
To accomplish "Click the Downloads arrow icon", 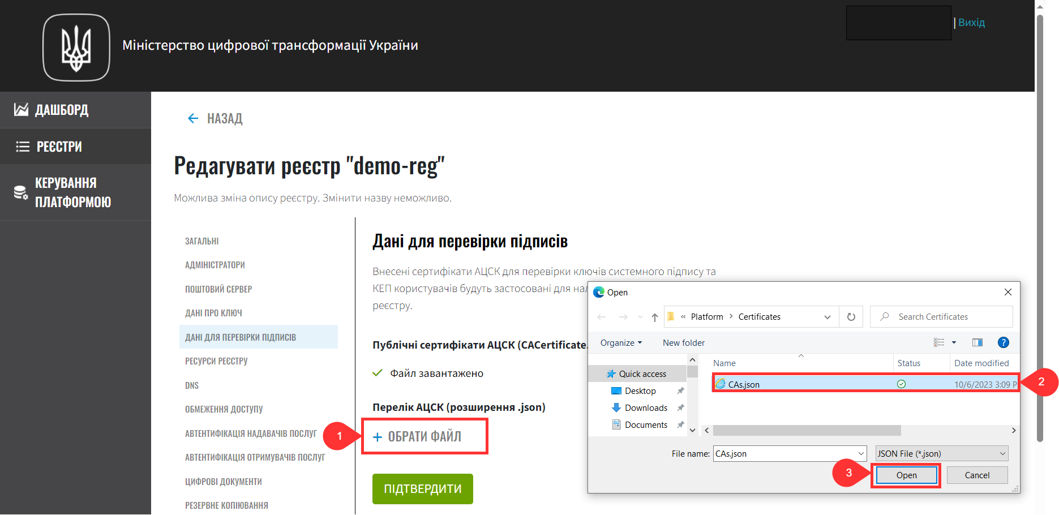I will [x=617, y=408].
